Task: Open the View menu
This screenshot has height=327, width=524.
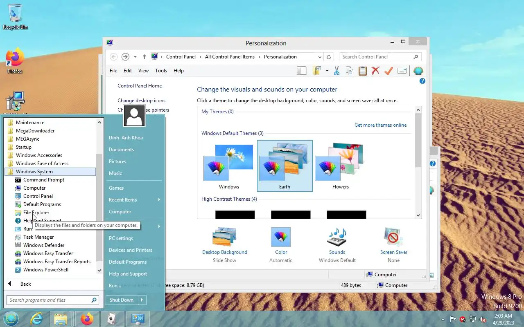Action: coord(143,71)
